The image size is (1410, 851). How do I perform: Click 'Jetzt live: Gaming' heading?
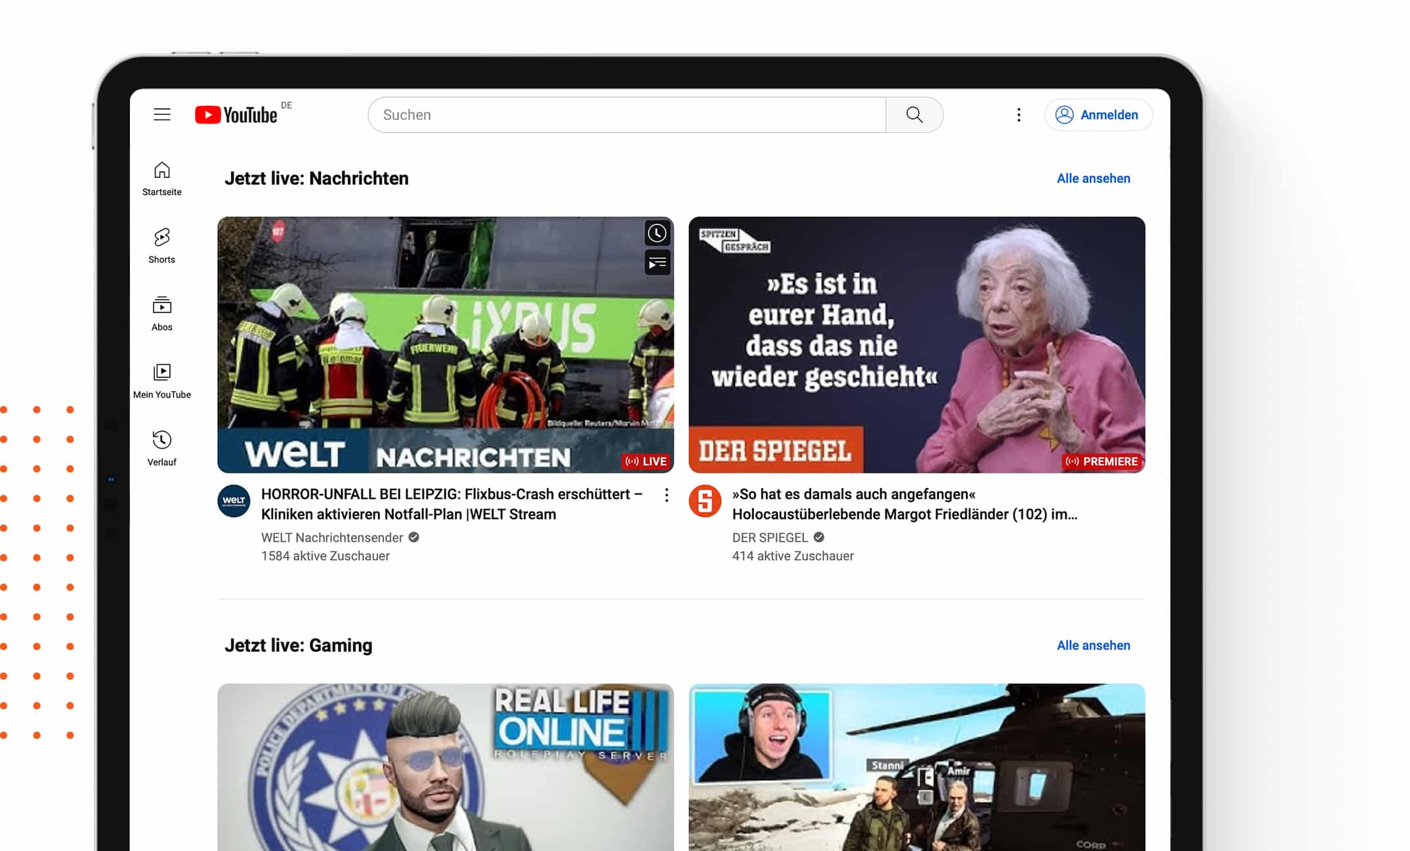click(x=298, y=646)
